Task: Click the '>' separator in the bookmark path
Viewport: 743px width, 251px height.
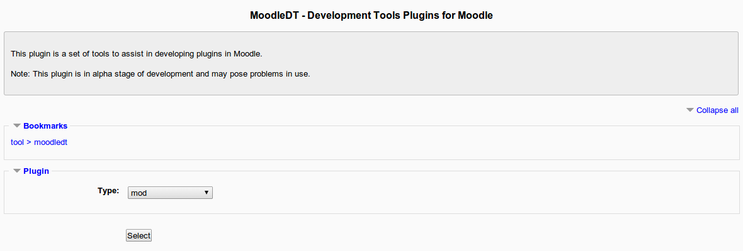Action: (29, 142)
